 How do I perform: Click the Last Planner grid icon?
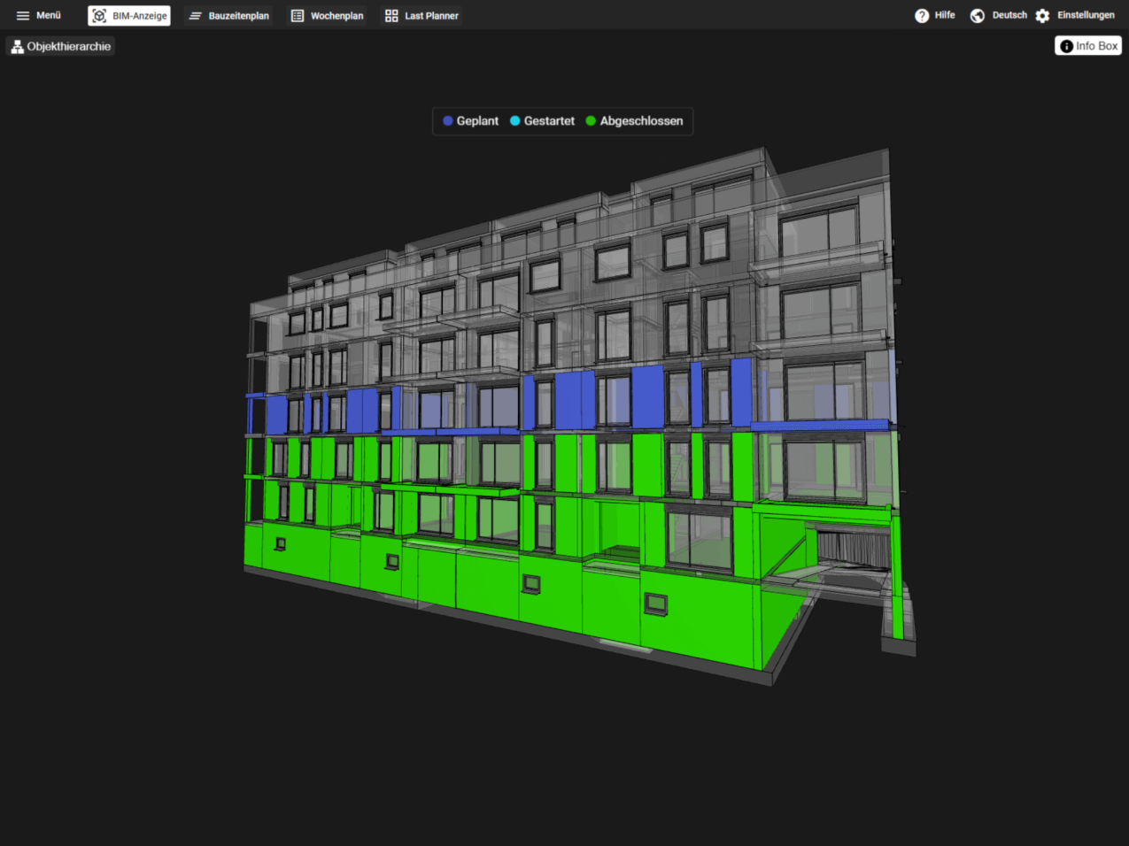pos(391,15)
